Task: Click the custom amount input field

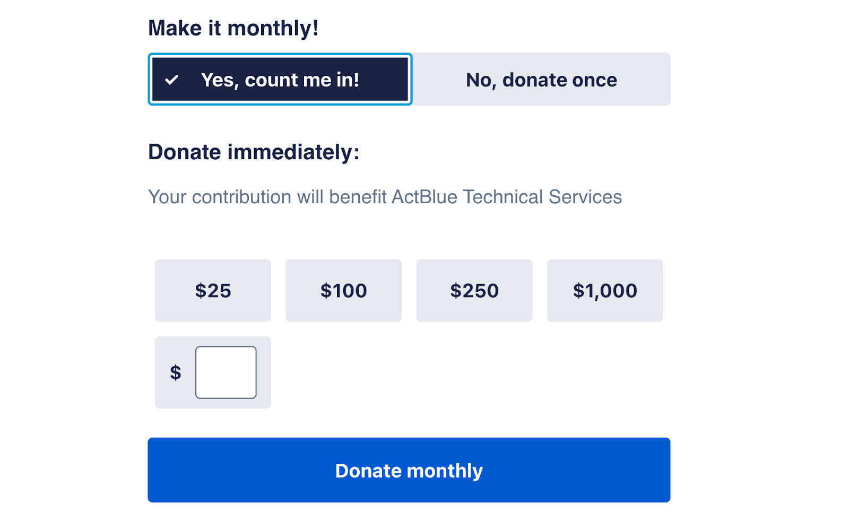Action: (x=226, y=372)
